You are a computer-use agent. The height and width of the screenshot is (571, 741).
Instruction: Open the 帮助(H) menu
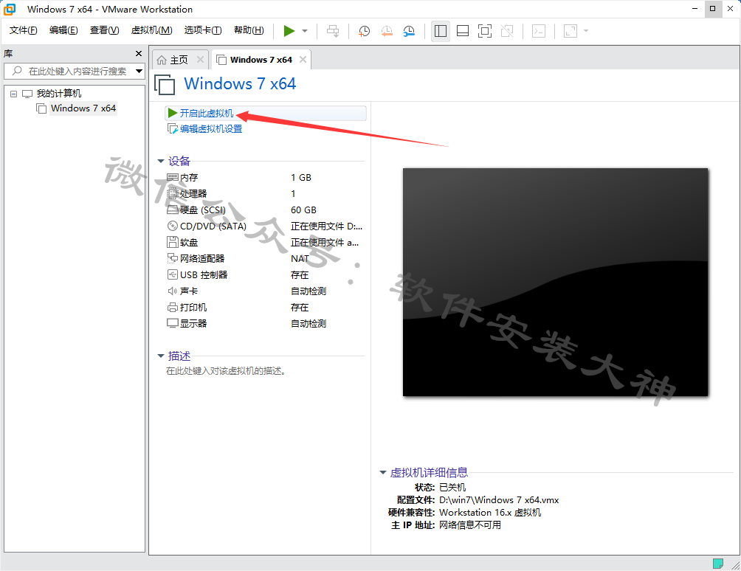tap(249, 30)
